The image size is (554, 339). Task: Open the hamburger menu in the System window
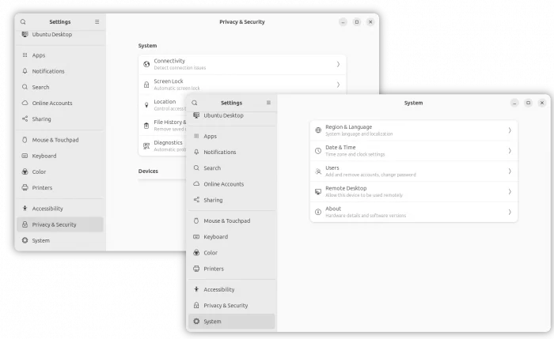268,103
